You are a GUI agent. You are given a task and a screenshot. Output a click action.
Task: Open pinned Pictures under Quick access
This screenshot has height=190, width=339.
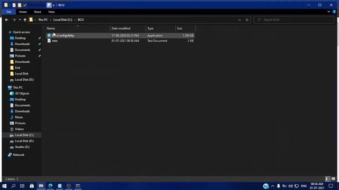tap(20, 56)
